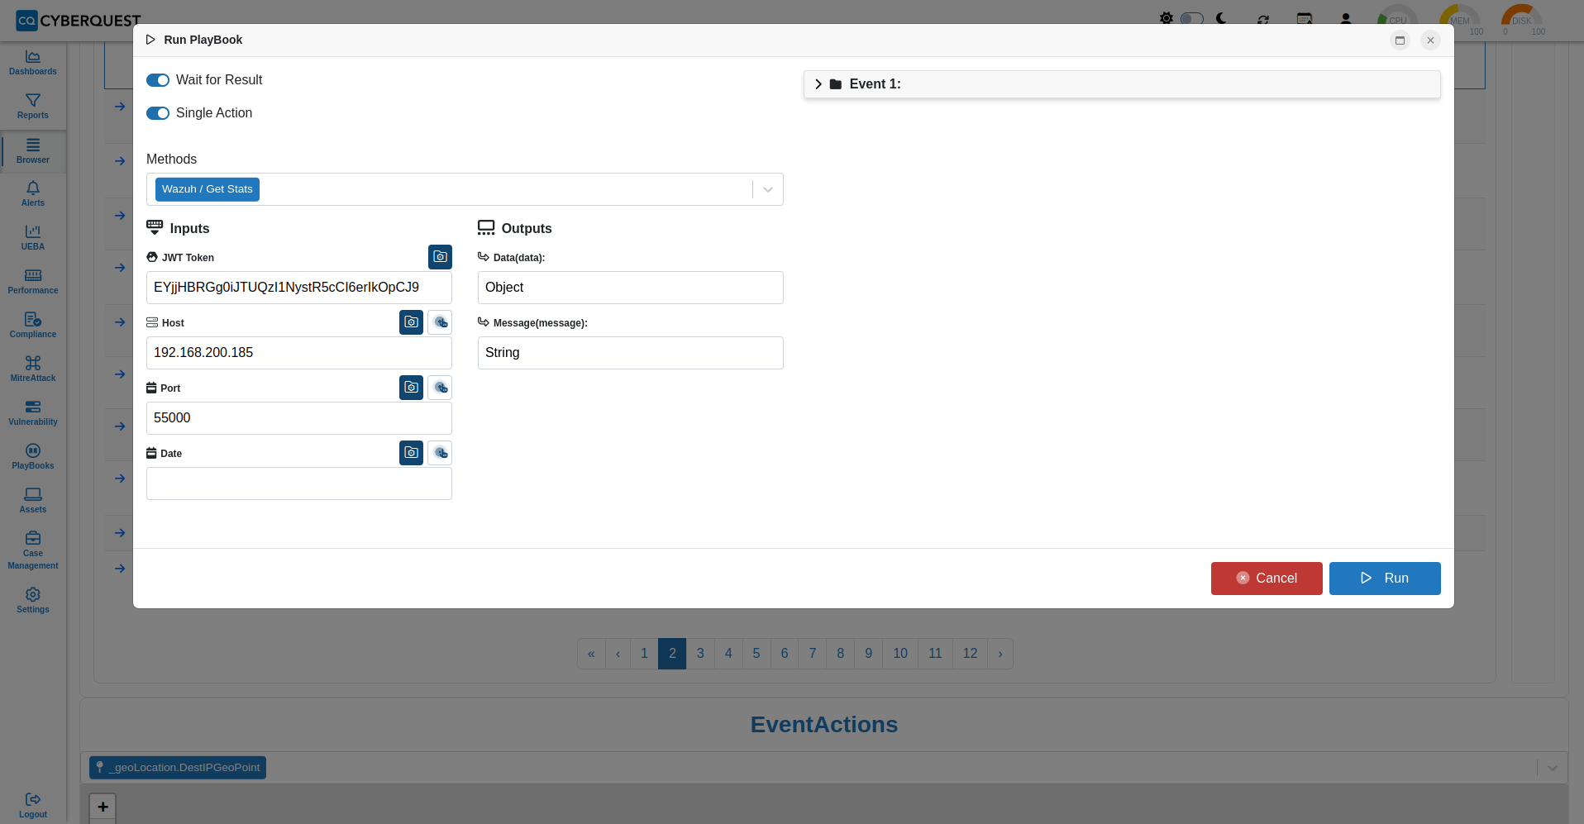
Task: Expand the Event 1 folder
Action: coord(818,84)
